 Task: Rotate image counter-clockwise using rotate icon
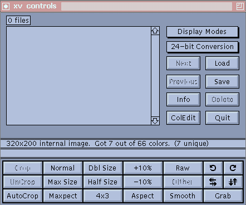coord(213,168)
